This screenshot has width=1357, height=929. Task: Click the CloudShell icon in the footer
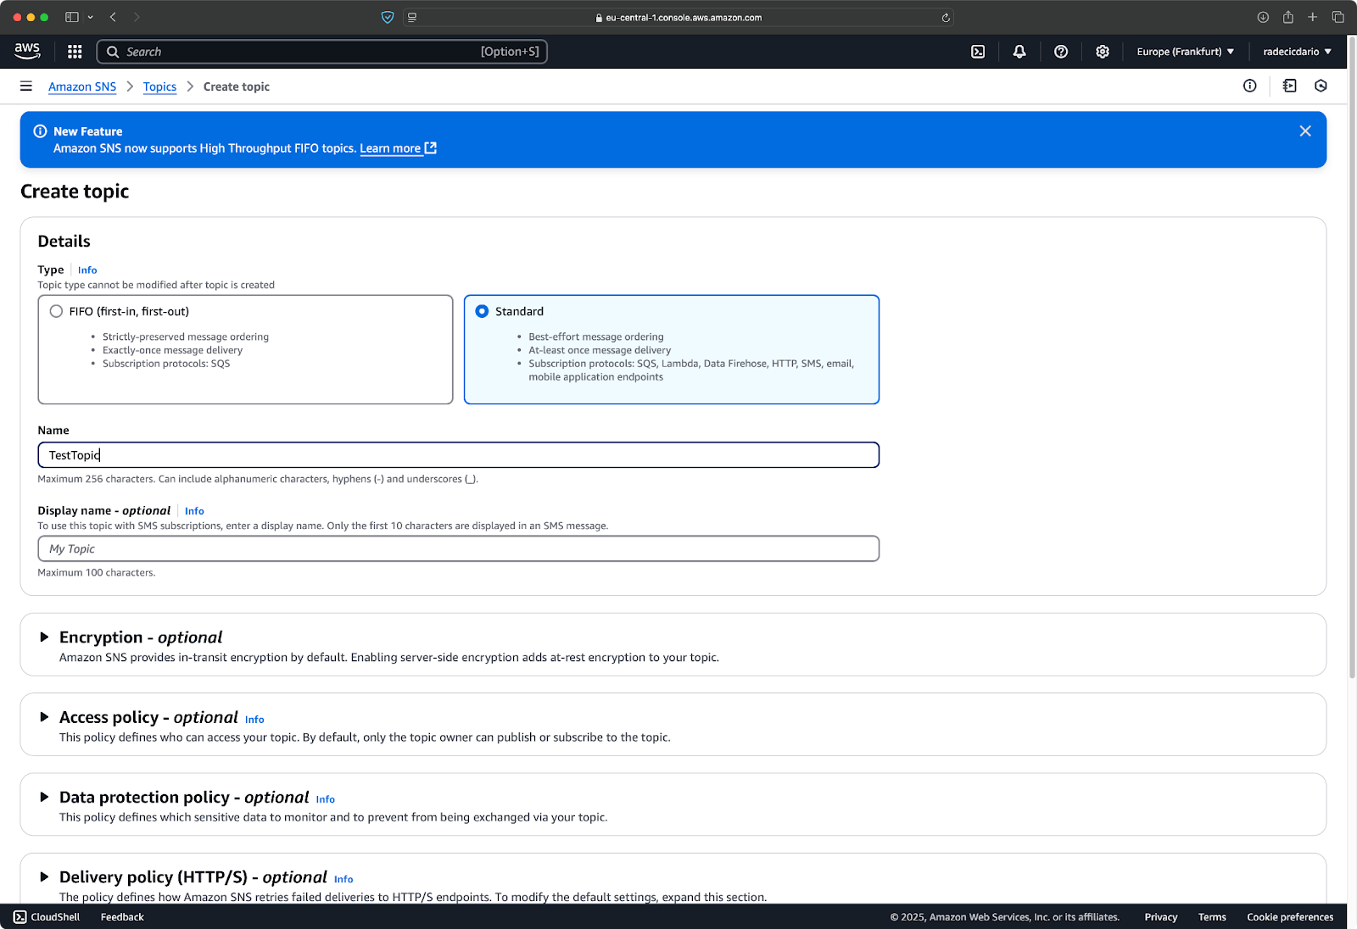pos(20,917)
